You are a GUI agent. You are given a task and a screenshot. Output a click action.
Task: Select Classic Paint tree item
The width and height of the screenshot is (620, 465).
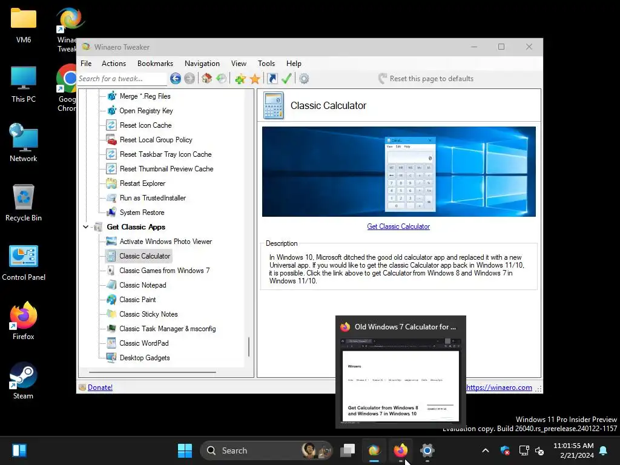click(x=137, y=300)
